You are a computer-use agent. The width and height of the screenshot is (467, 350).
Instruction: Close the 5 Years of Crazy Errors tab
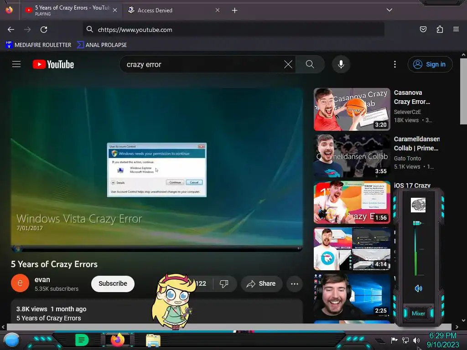pyautogui.click(x=115, y=10)
